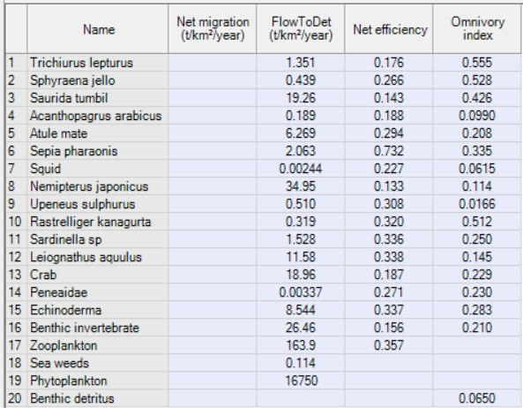
Task: Click FlowToDet value 34.95
Action: [301, 186]
